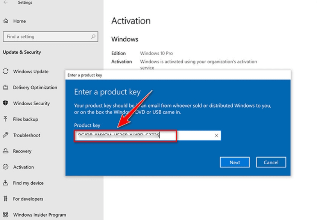Click Next in product key dialog
This screenshot has height=220, width=317.
235,162
